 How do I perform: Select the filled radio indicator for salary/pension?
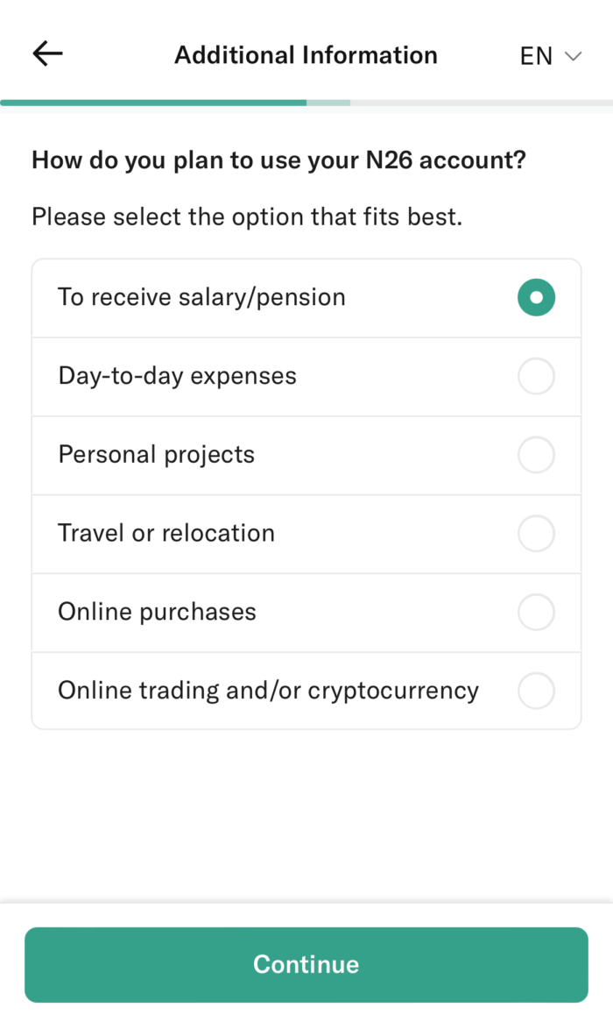pos(536,297)
